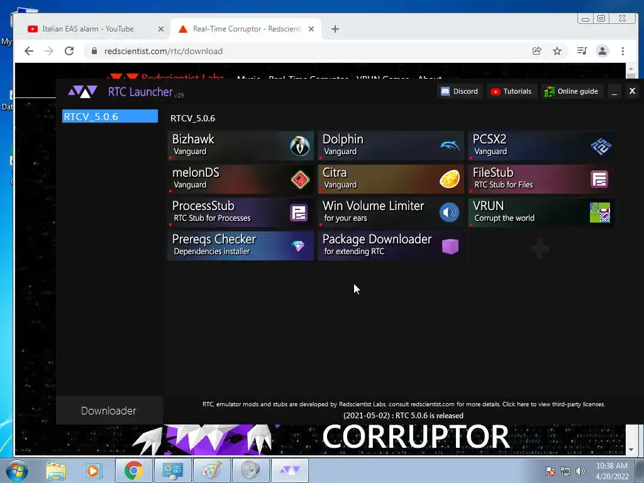This screenshot has height=483, width=644.
Task: Click the system tray volume icon
Action: point(580,471)
